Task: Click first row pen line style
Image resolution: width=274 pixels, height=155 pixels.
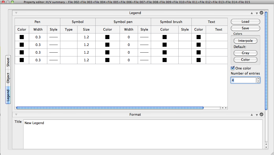Action: 53,37
